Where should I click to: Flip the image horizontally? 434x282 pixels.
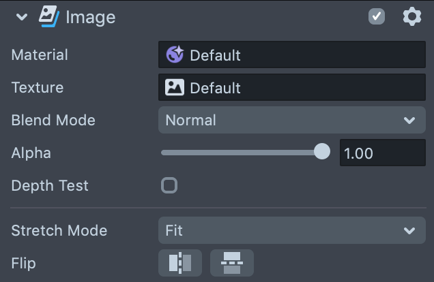tap(180, 263)
